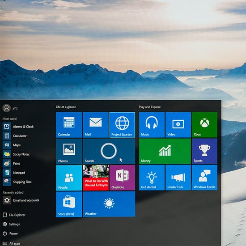Open the Money tile

[x=165, y=151]
